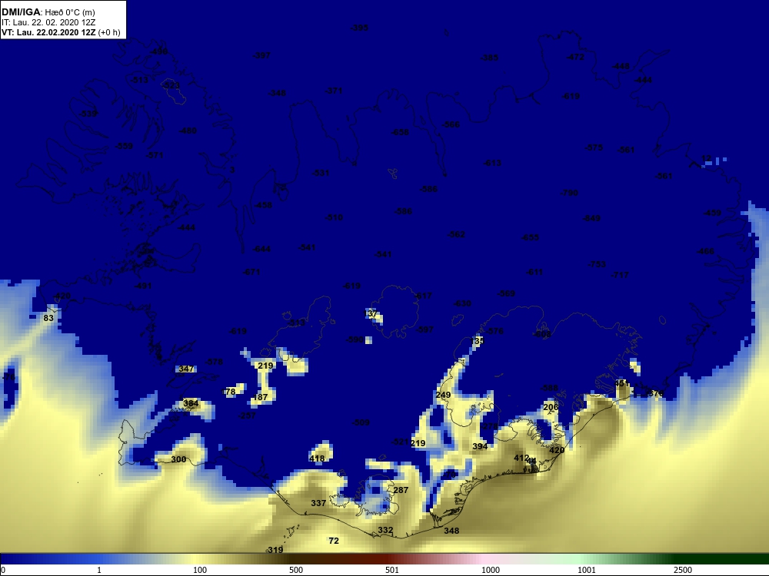
Task: Click the '-509' map value
Action: tap(361, 422)
